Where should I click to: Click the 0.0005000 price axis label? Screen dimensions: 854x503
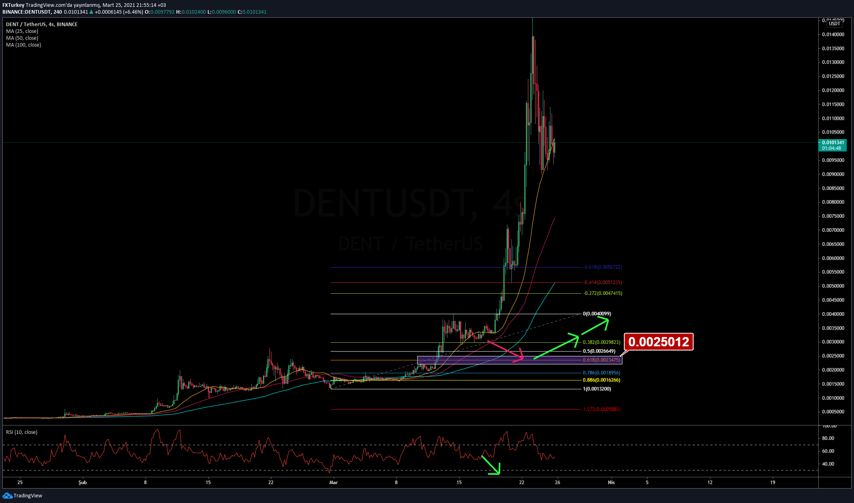833,412
